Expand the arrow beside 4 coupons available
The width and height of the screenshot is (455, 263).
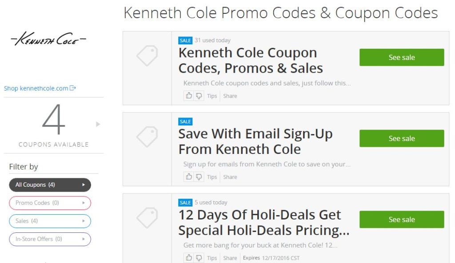click(98, 124)
